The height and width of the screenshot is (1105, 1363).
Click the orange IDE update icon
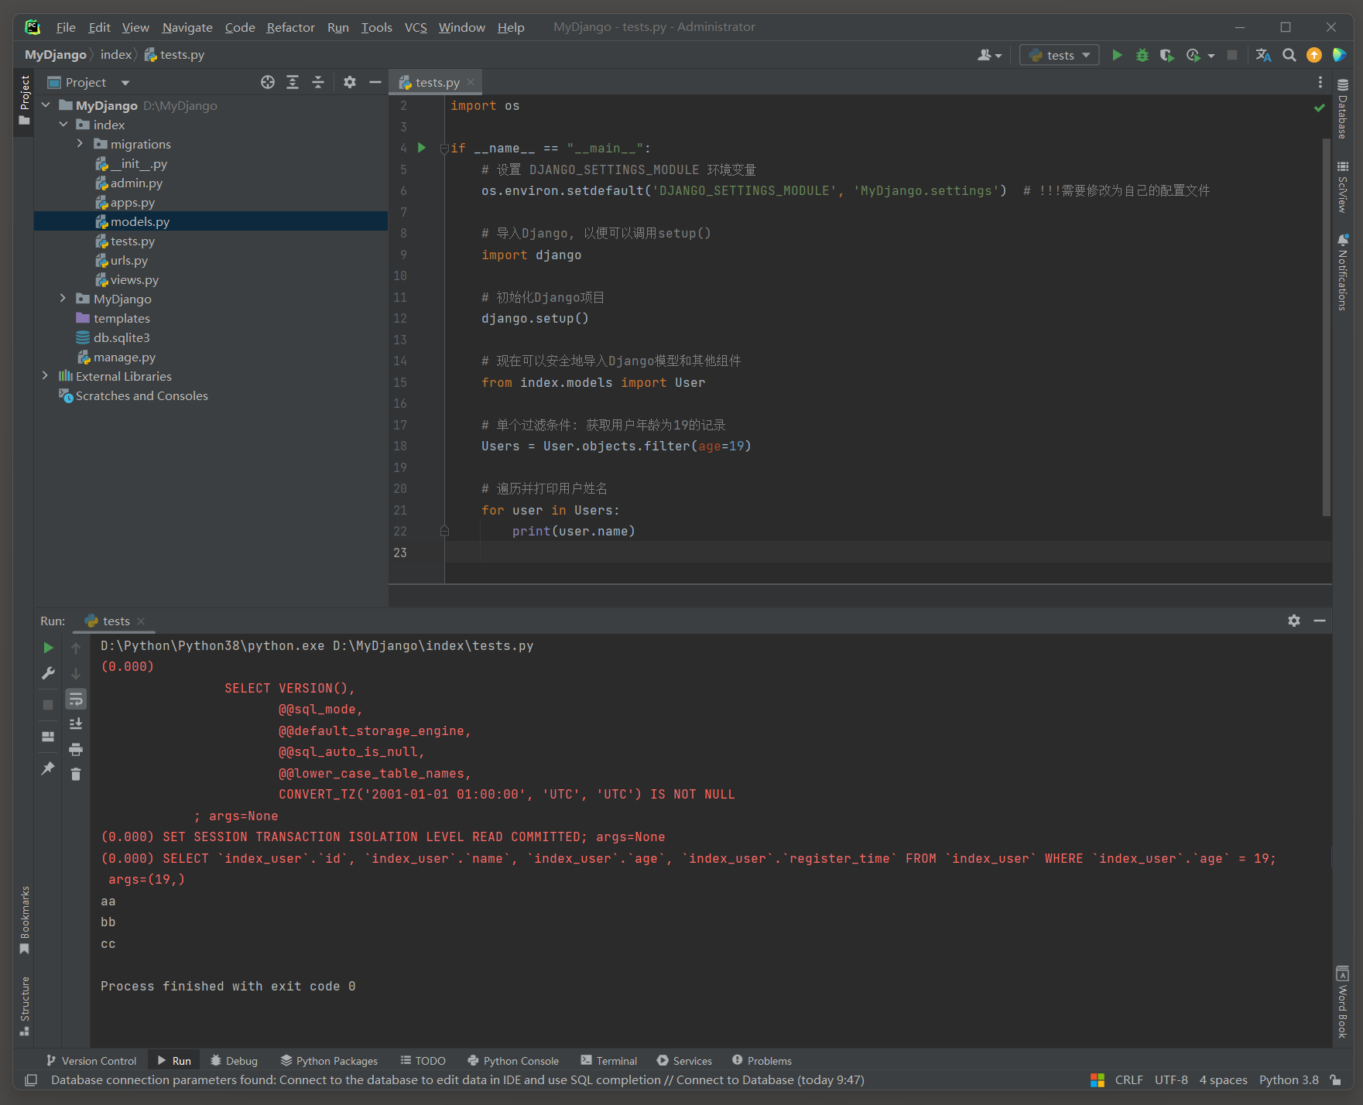(x=1314, y=55)
